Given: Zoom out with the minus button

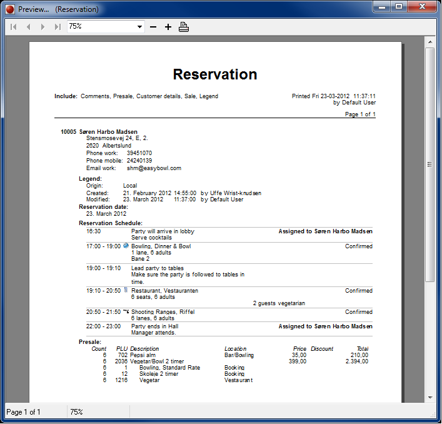Looking at the screenshot, I should tap(153, 27).
